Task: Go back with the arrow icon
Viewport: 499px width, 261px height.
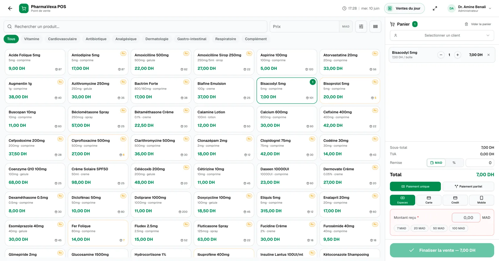Action: pos(10,8)
